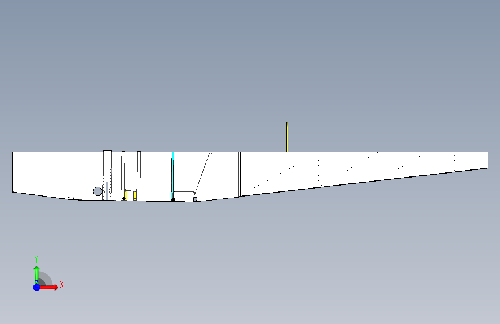Select the thick vertical divider rib at wing root

click(239, 175)
